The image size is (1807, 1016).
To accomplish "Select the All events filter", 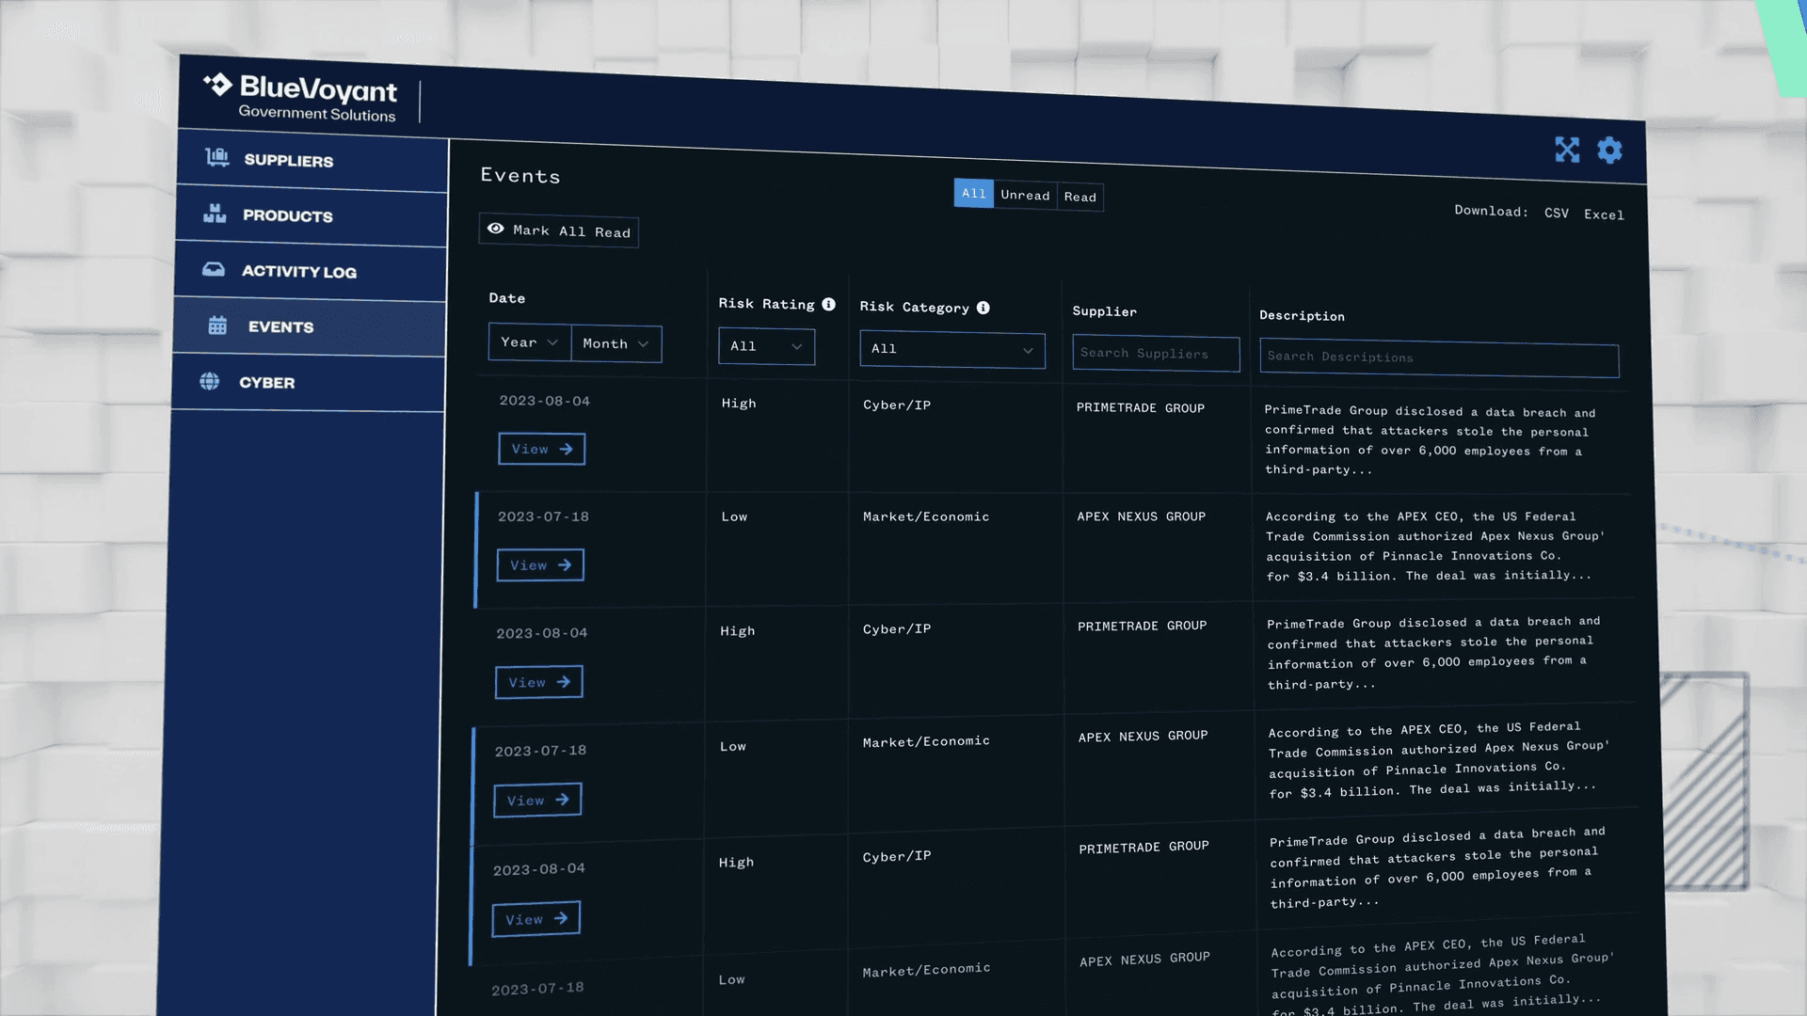I will 973,193.
